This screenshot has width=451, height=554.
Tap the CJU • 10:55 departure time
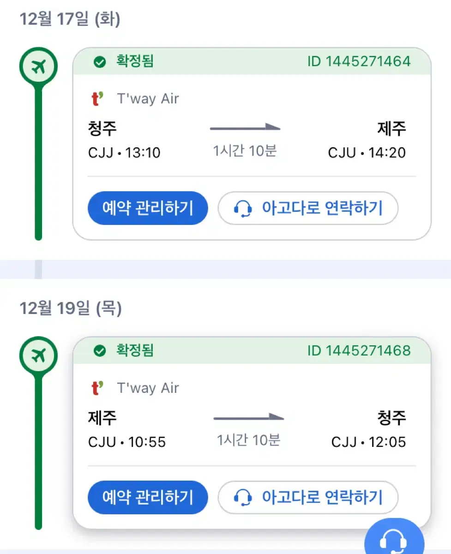tap(127, 442)
